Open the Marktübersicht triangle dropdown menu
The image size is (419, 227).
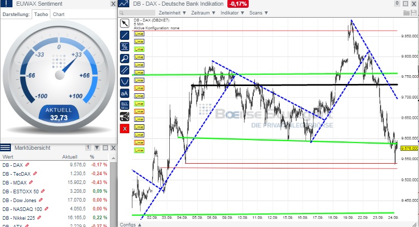97,148
